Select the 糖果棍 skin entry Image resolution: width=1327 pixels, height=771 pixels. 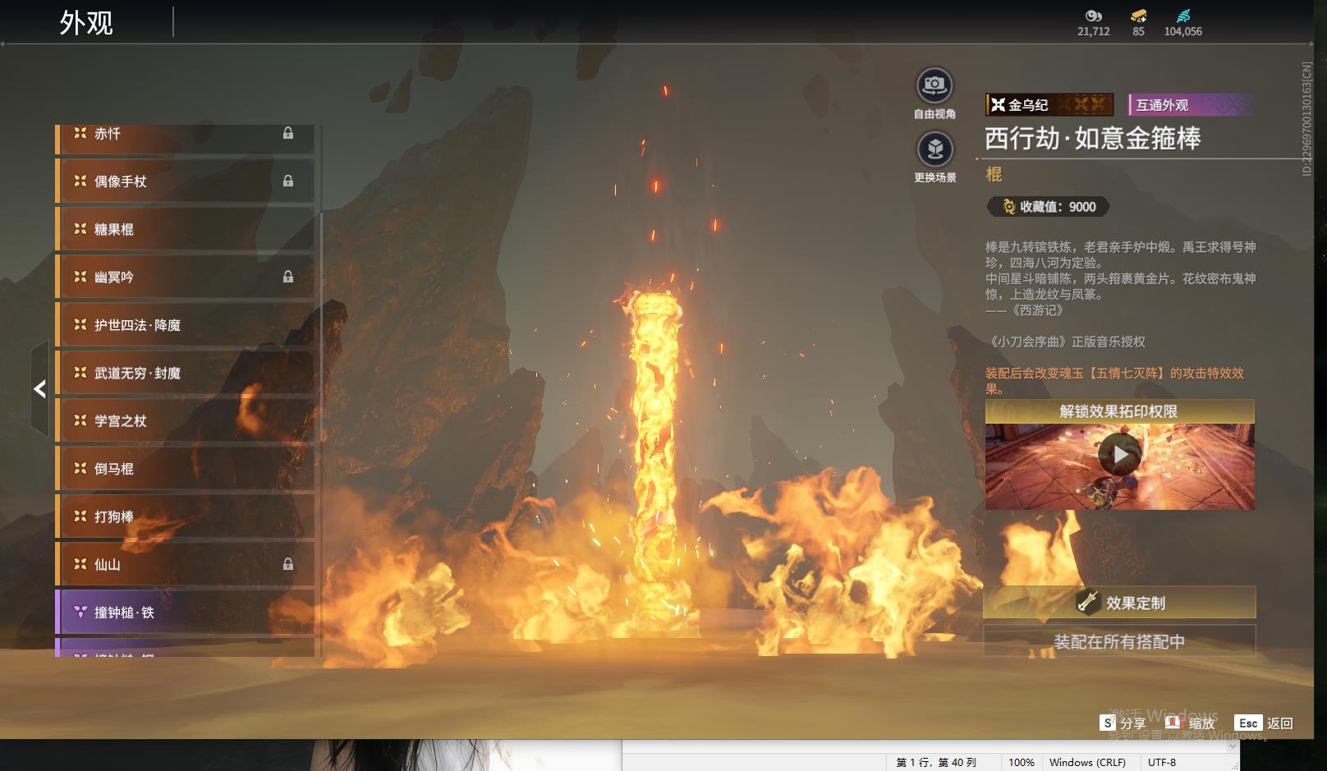click(x=185, y=229)
